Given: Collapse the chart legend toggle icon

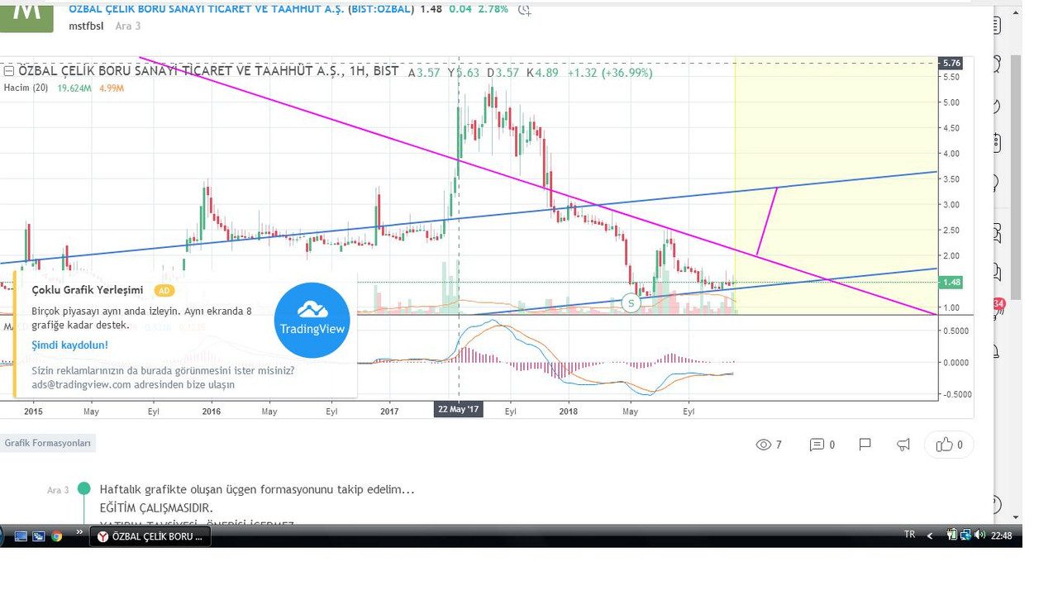Looking at the screenshot, I should click(9, 72).
